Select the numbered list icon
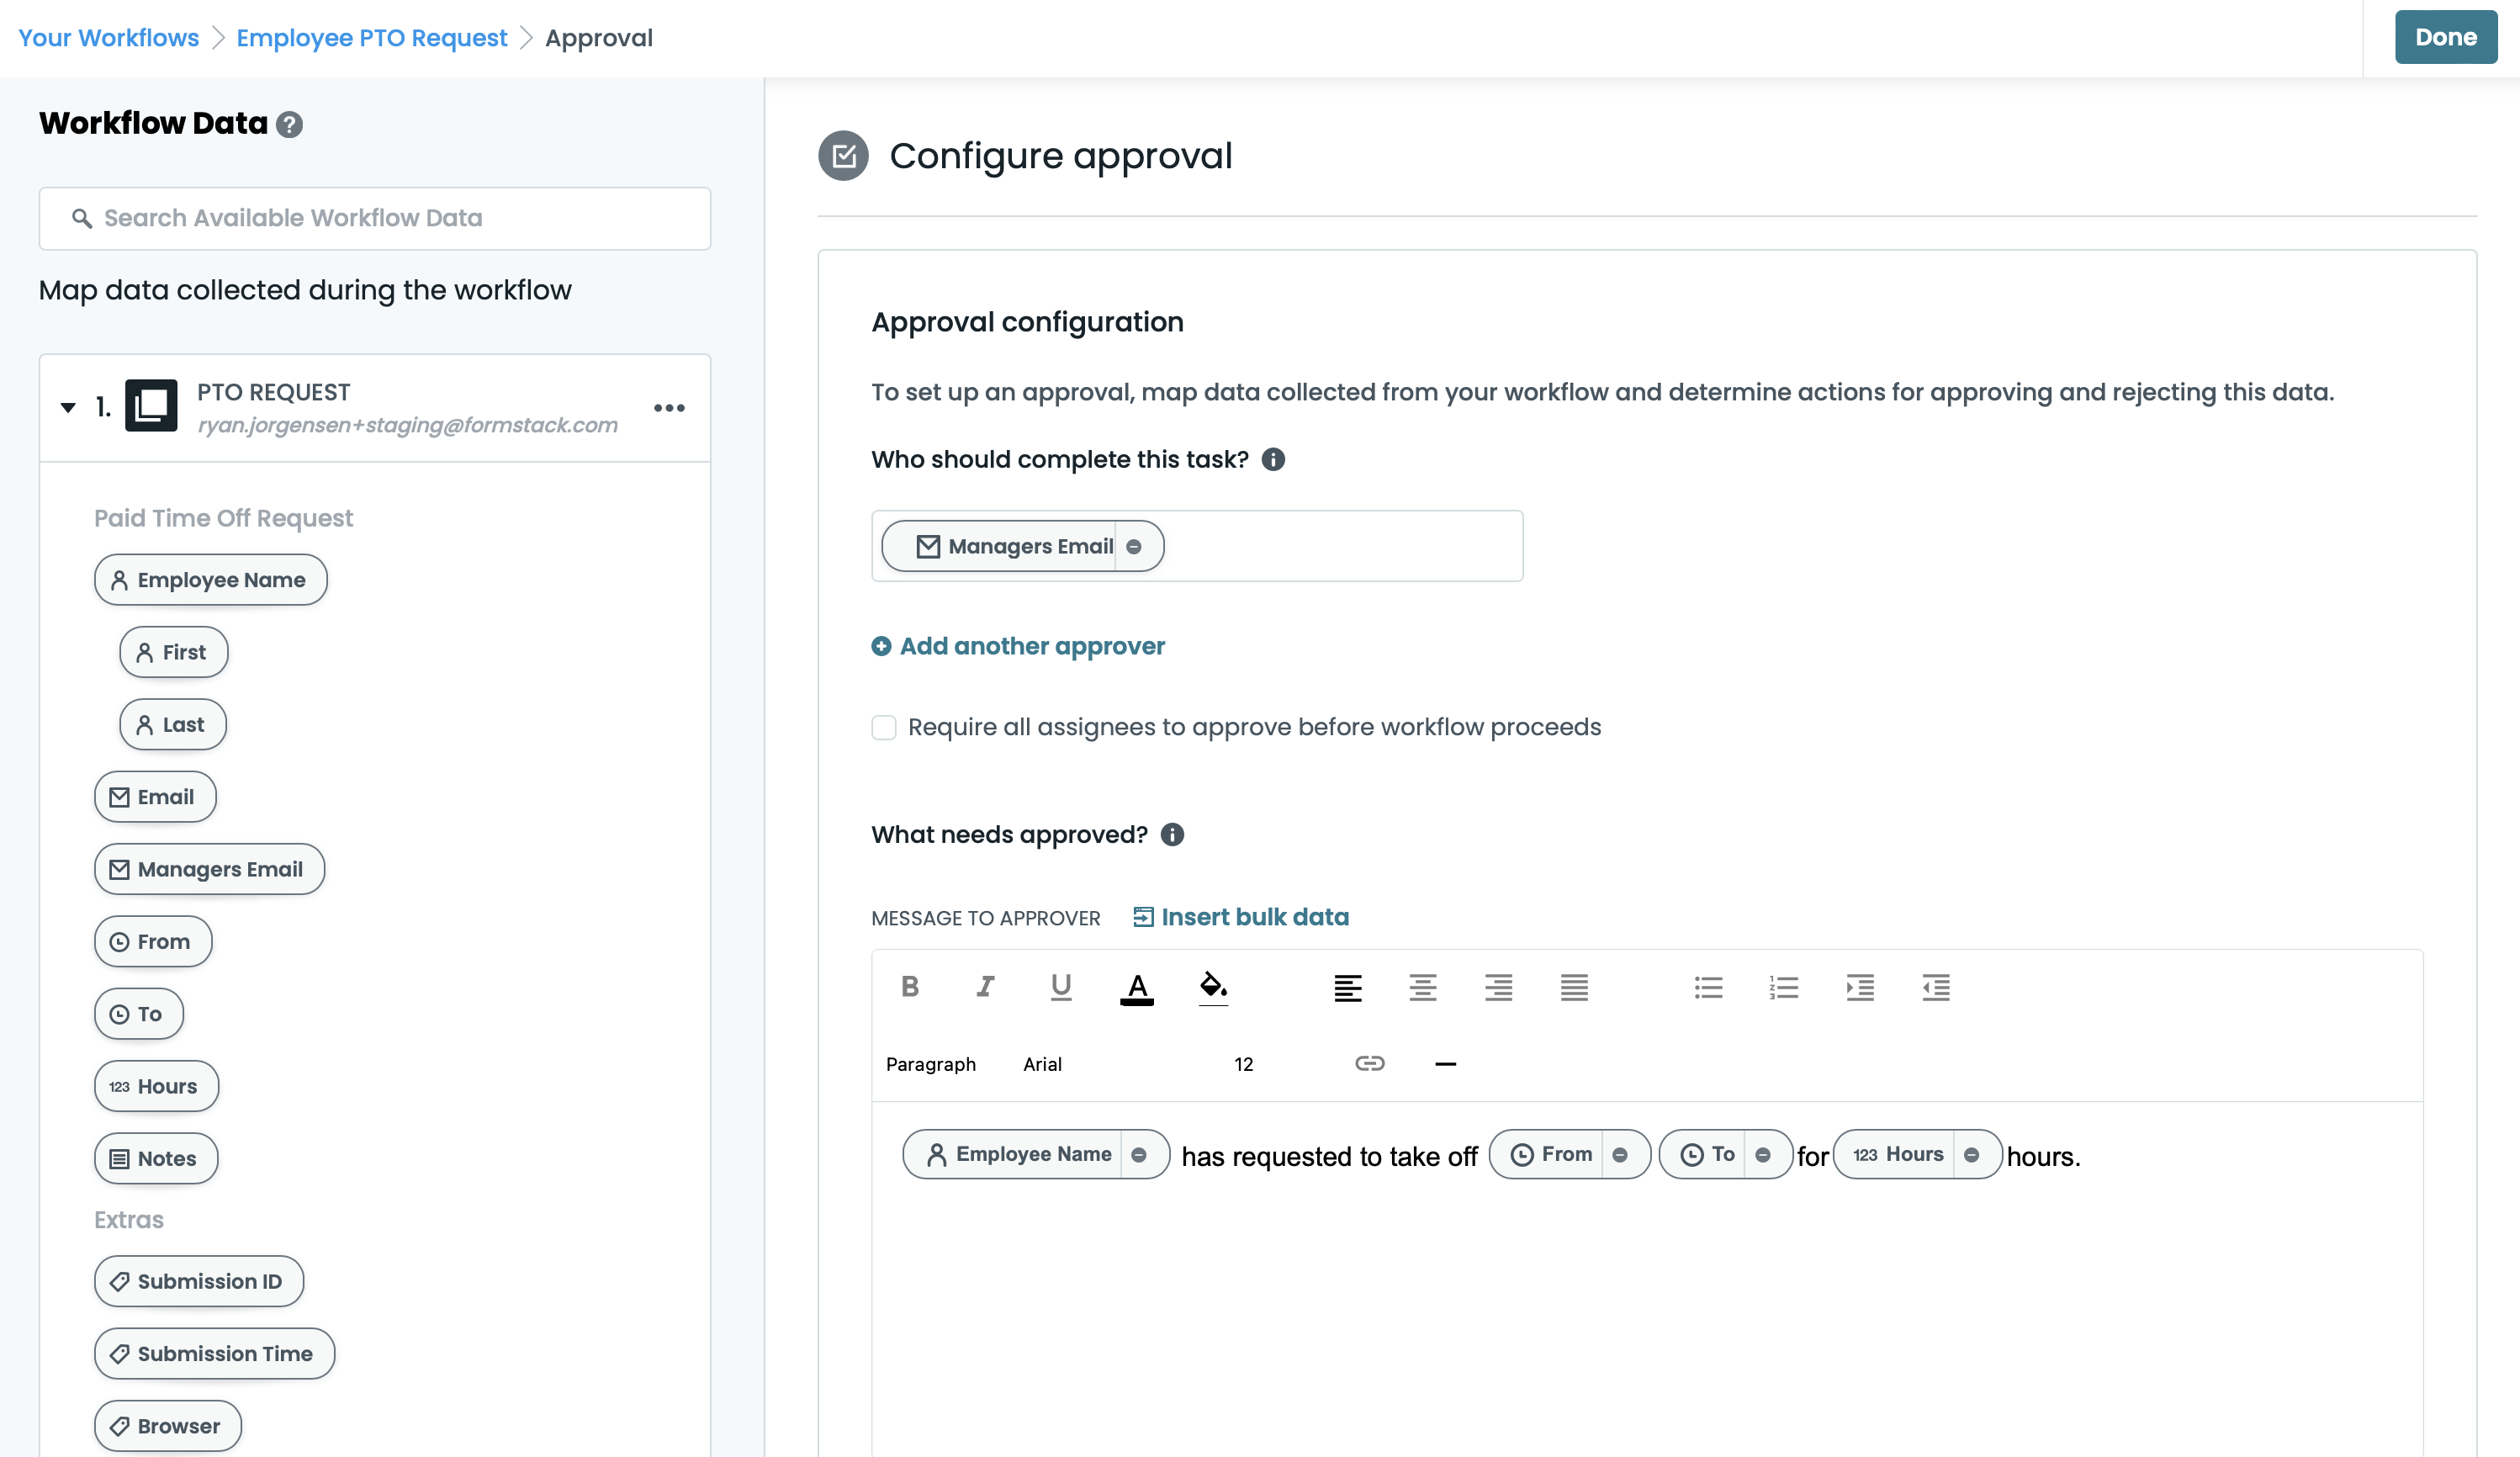The width and height of the screenshot is (2520, 1457). tap(1783, 987)
